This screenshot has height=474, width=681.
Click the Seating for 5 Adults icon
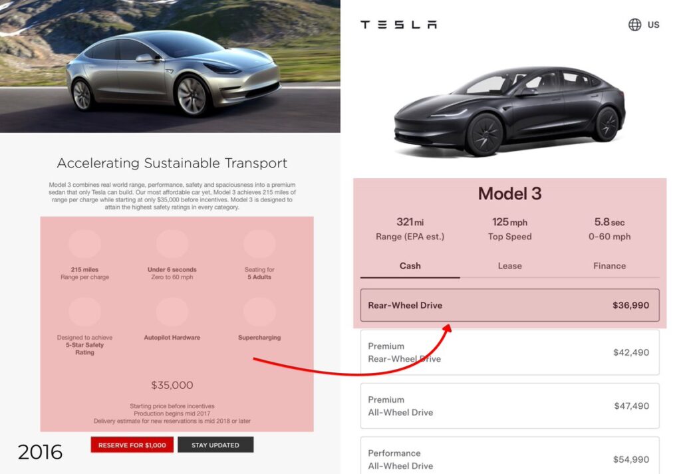point(259,244)
